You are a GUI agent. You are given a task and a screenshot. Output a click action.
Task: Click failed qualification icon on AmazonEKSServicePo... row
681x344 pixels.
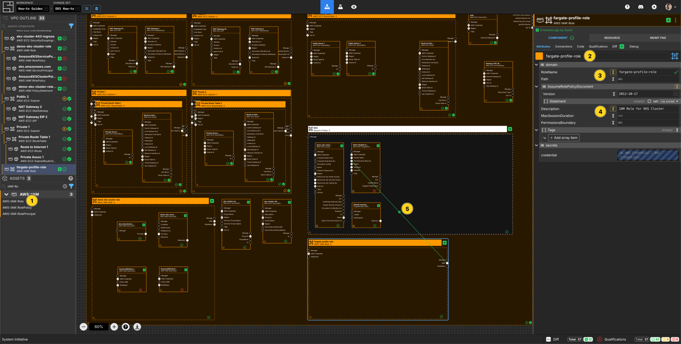pyautogui.click(x=65, y=59)
